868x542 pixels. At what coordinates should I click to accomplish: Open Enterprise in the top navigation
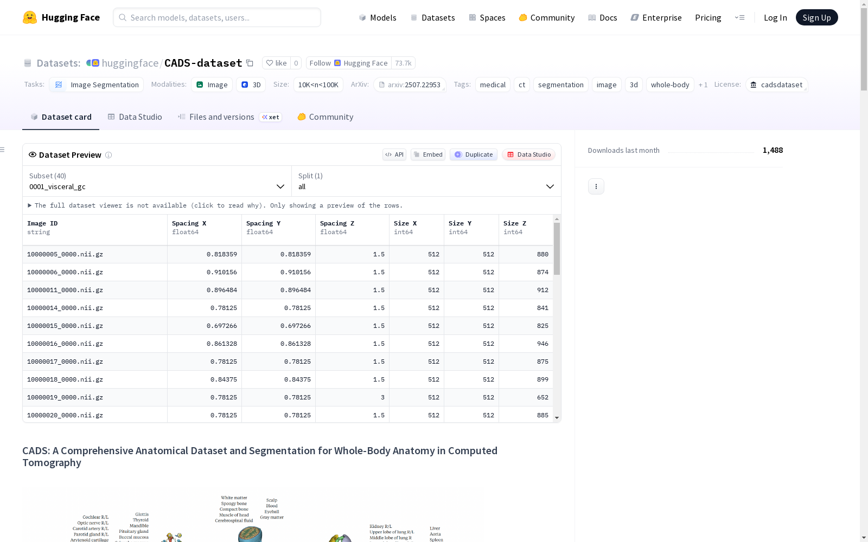point(656,17)
